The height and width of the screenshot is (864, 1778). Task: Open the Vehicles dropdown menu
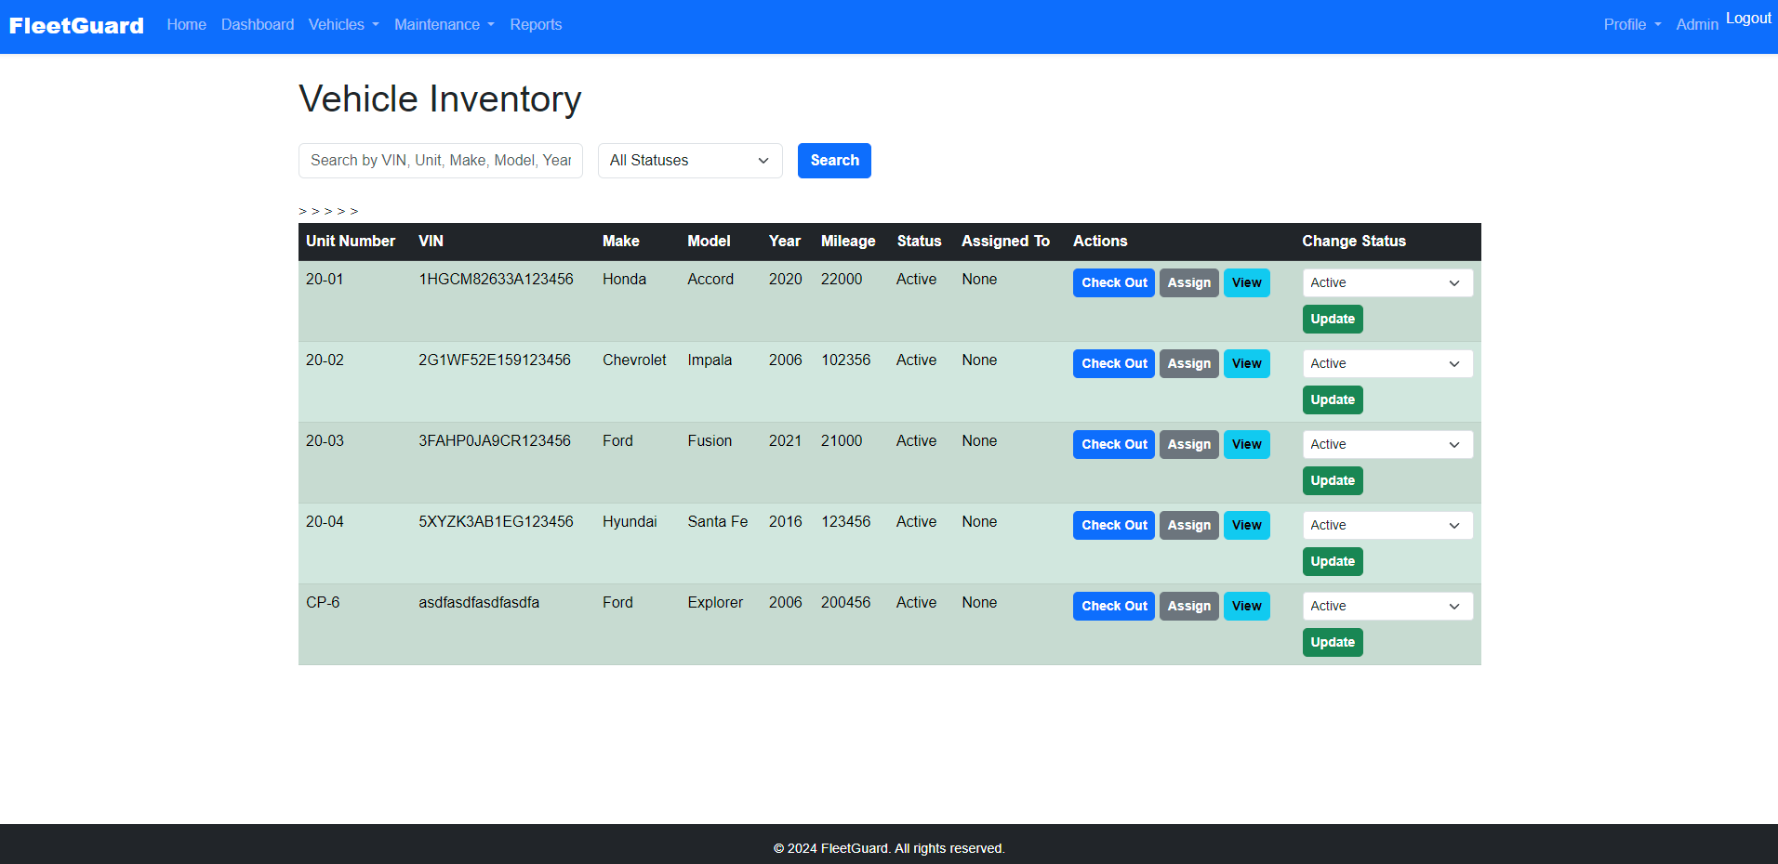tap(343, 25)
